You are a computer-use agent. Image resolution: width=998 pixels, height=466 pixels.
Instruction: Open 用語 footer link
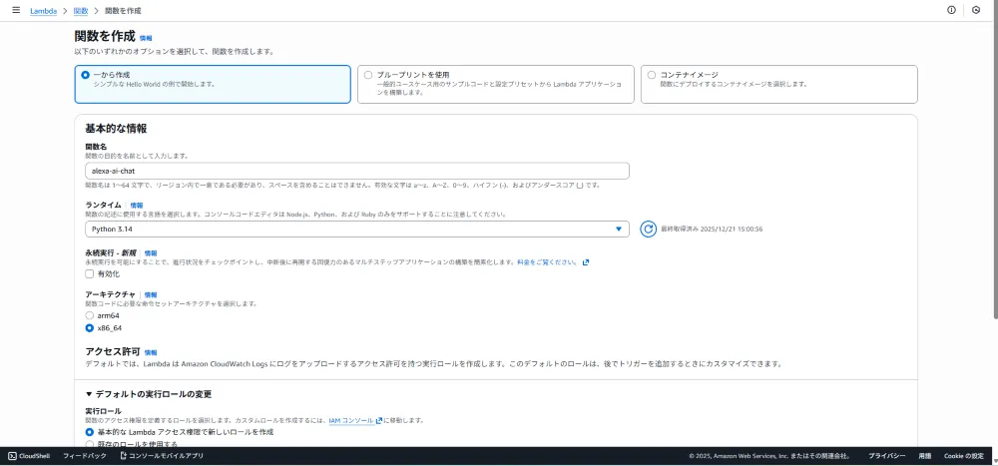[x=925, y=456]
